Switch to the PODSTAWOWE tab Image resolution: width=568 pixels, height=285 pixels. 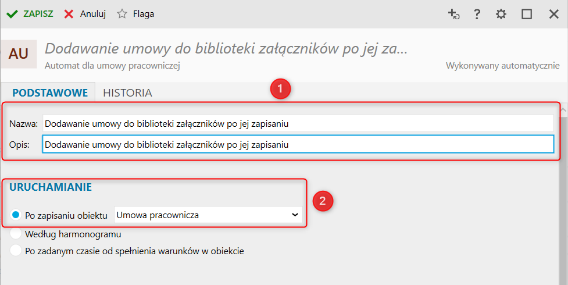[x=50, y=92]
